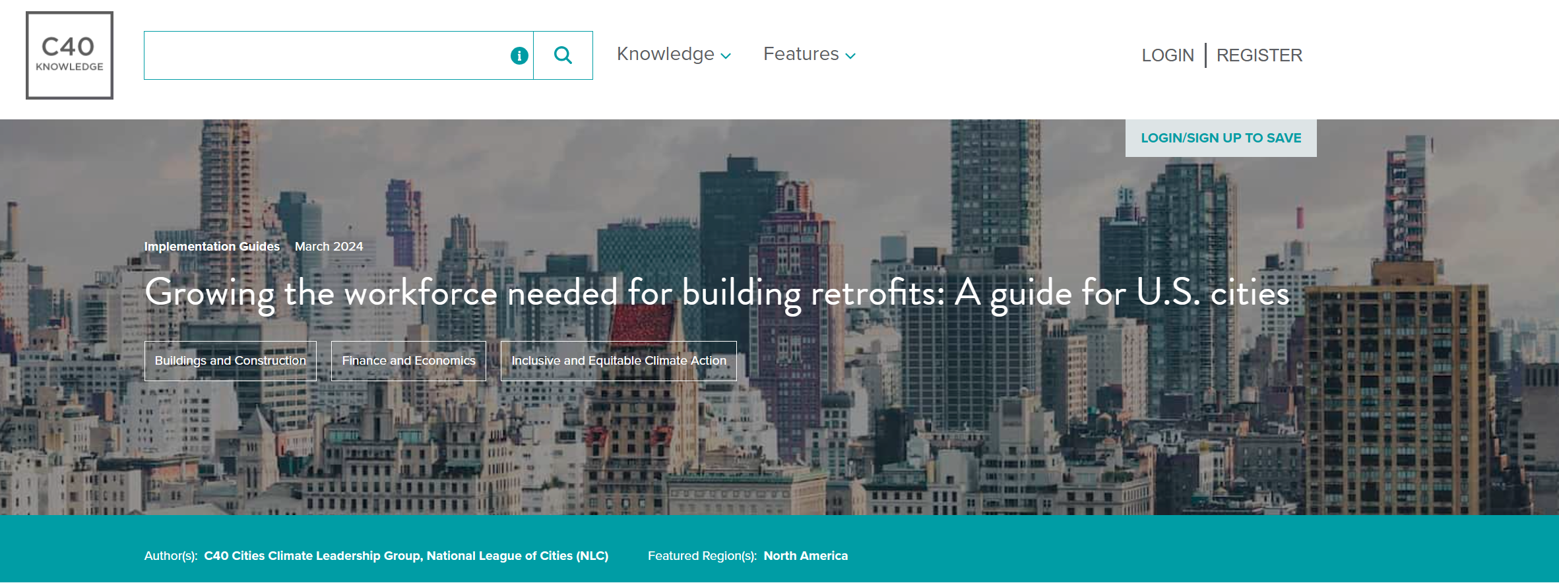Click the REGISTER link
This screenshot has height=583, width=1559.
(x=1259, y=55)
